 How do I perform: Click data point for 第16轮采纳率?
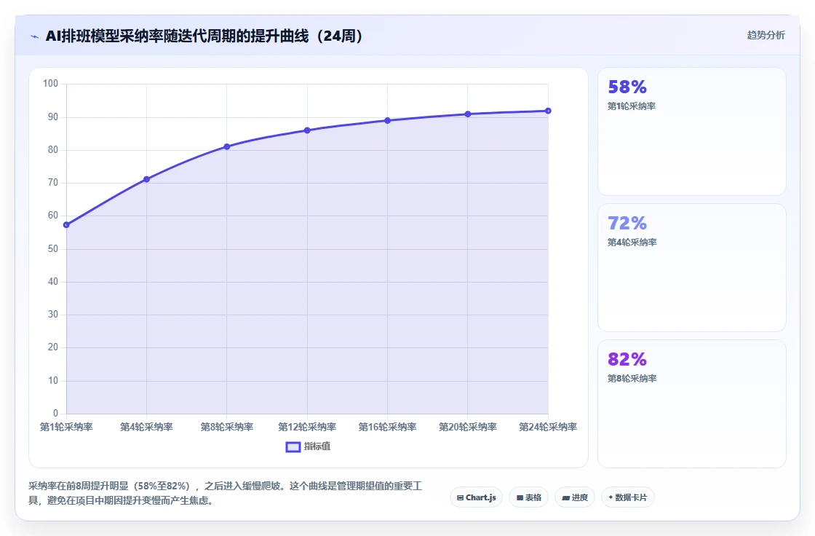[x=387, y=120]
